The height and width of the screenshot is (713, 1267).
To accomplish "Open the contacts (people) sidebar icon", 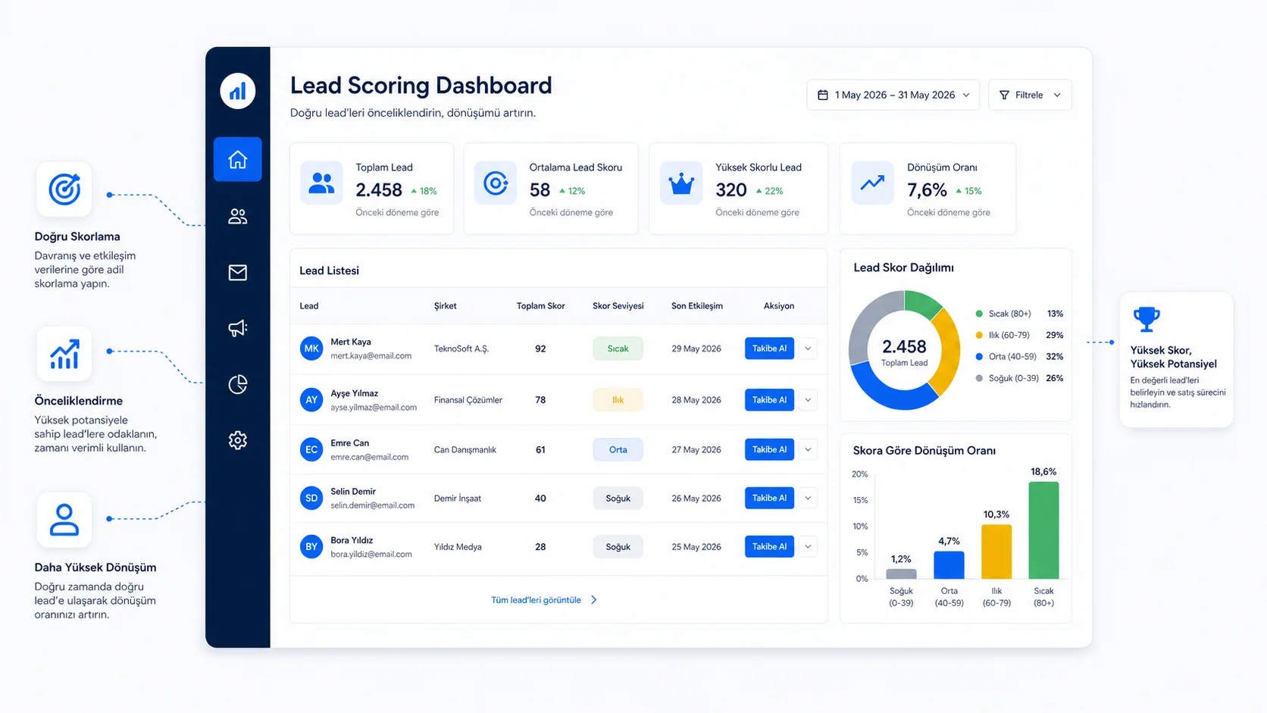I will pyautogui.click(x=238, y=217).
